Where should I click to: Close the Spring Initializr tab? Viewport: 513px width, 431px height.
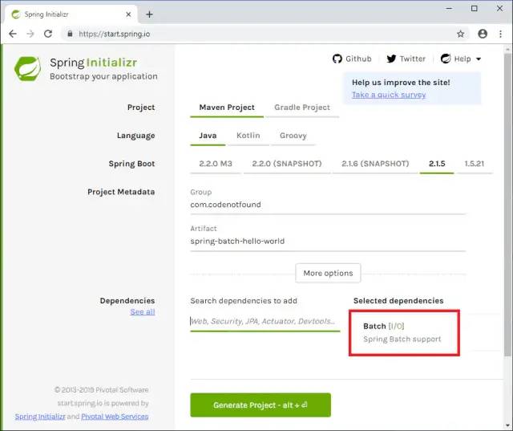(128, 14)
